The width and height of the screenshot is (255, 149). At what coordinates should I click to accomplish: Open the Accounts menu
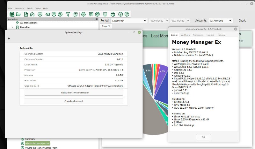(x=19, y=9)
